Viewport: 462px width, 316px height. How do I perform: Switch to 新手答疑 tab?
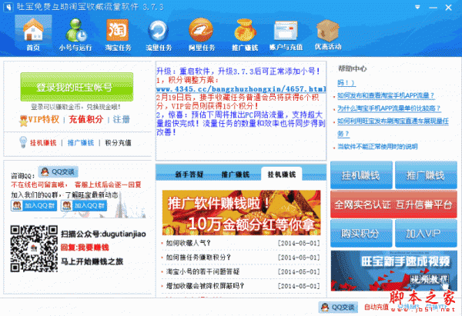(x=189, y=175)
